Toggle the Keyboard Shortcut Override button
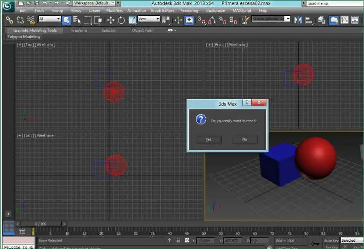364x249 pixels. pyautogui.click(x=189, y=20)
